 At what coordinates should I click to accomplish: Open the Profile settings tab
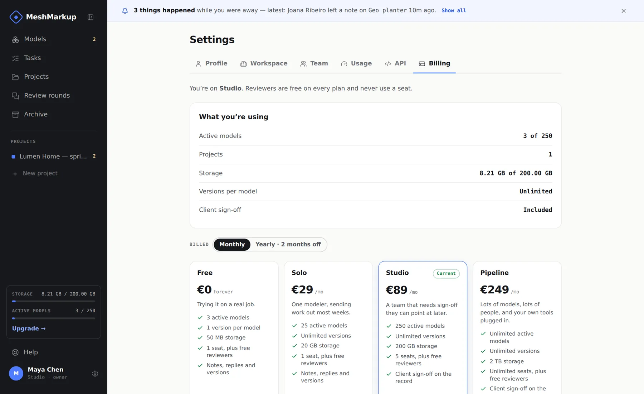(x=211, y=63)
